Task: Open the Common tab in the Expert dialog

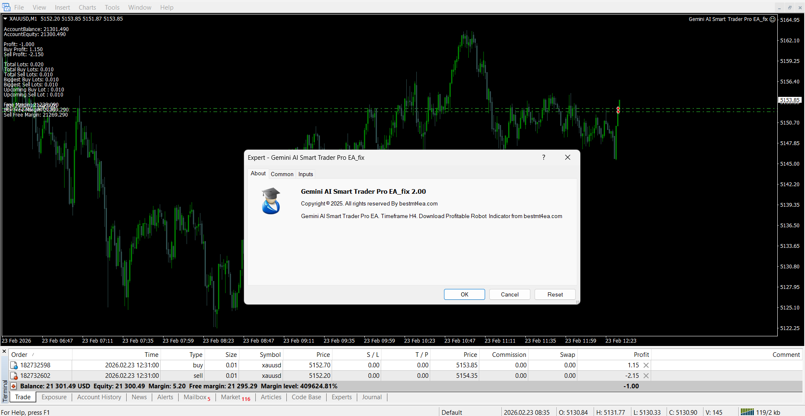Action: (282, 174)
